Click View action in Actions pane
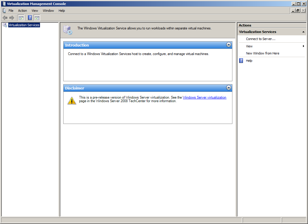308x224 pixels. (249, 46)
